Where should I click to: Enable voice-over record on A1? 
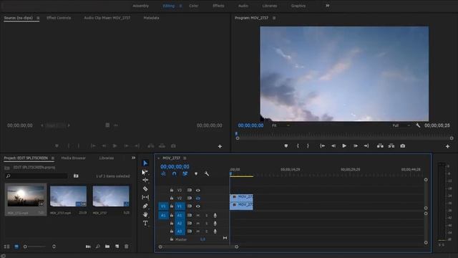pyautogui.click(x=215, y=216)
